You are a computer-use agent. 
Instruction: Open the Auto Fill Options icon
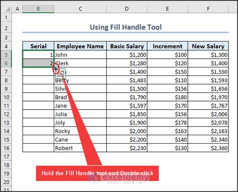61,74
